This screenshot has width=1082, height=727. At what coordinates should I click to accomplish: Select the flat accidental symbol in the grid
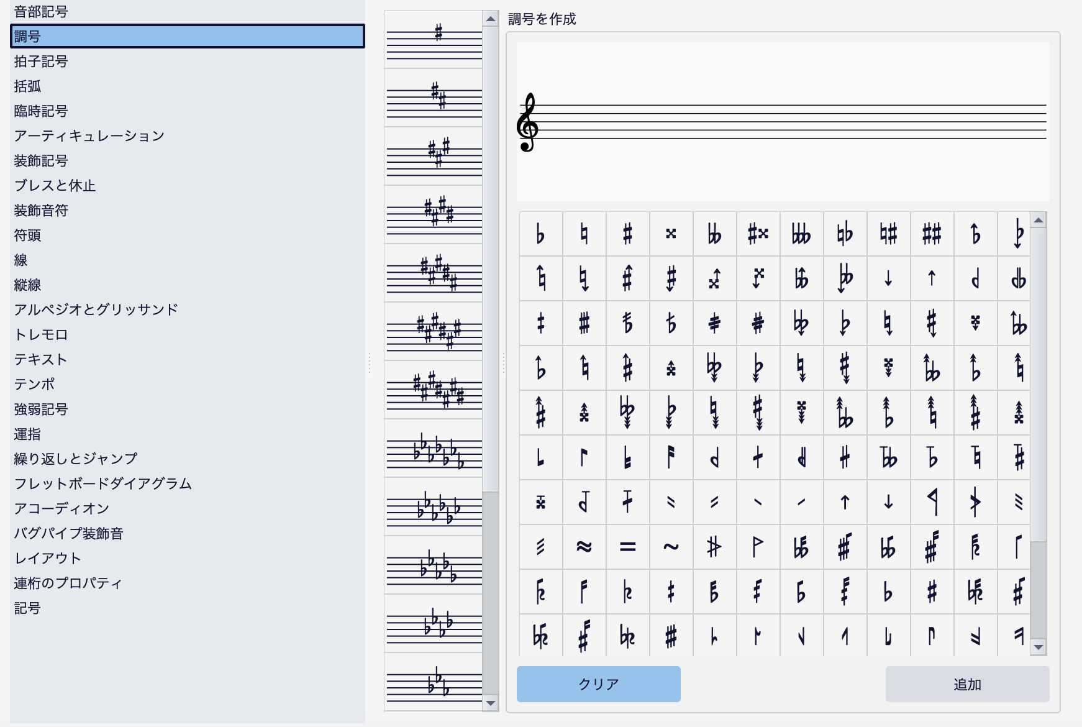tap(540, 234)
